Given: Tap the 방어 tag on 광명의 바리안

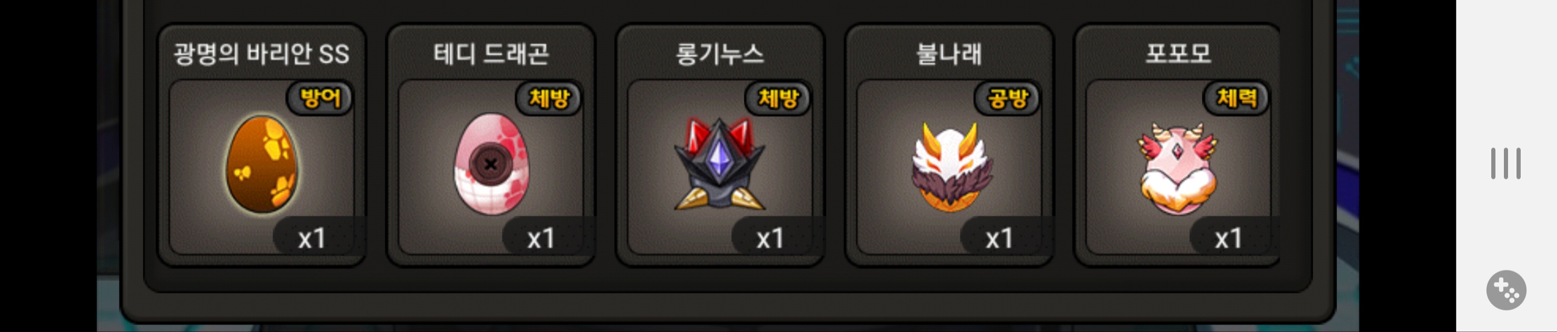Looking at the screenshot, I should click(319, 98).
